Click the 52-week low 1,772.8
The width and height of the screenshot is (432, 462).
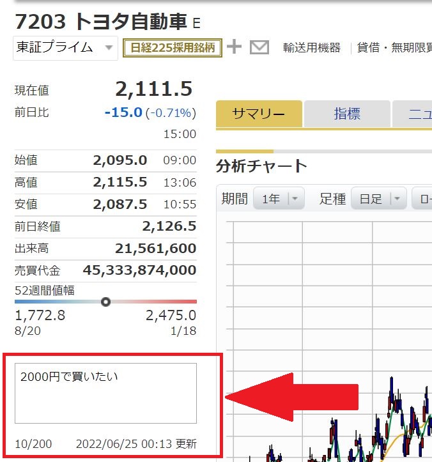tap(40, 316)
